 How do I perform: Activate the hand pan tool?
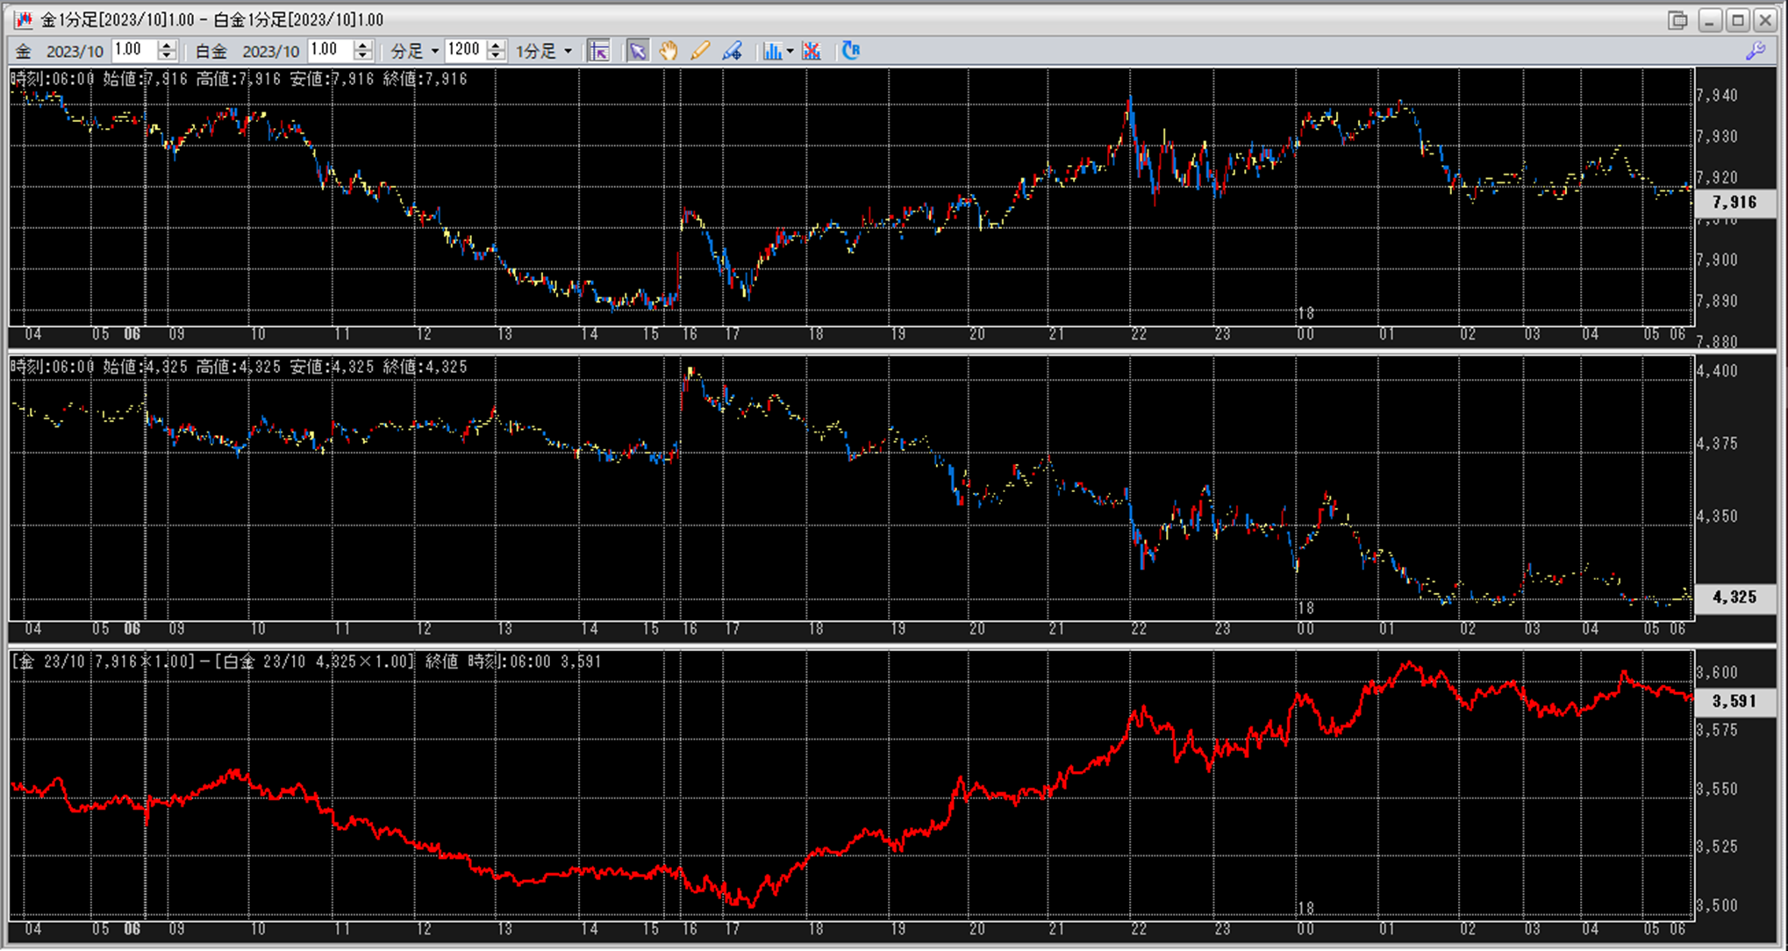pos(669,51)
